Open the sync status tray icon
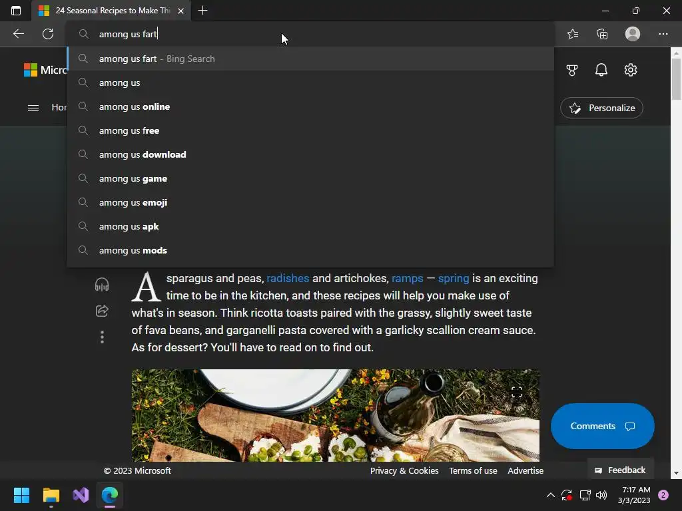 click(567, 495)
